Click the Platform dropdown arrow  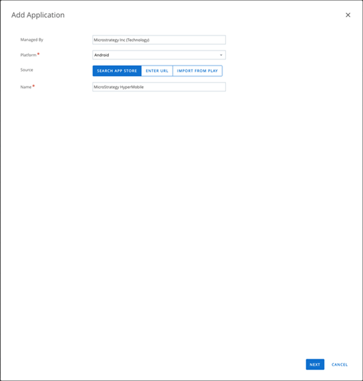[221, 55]
